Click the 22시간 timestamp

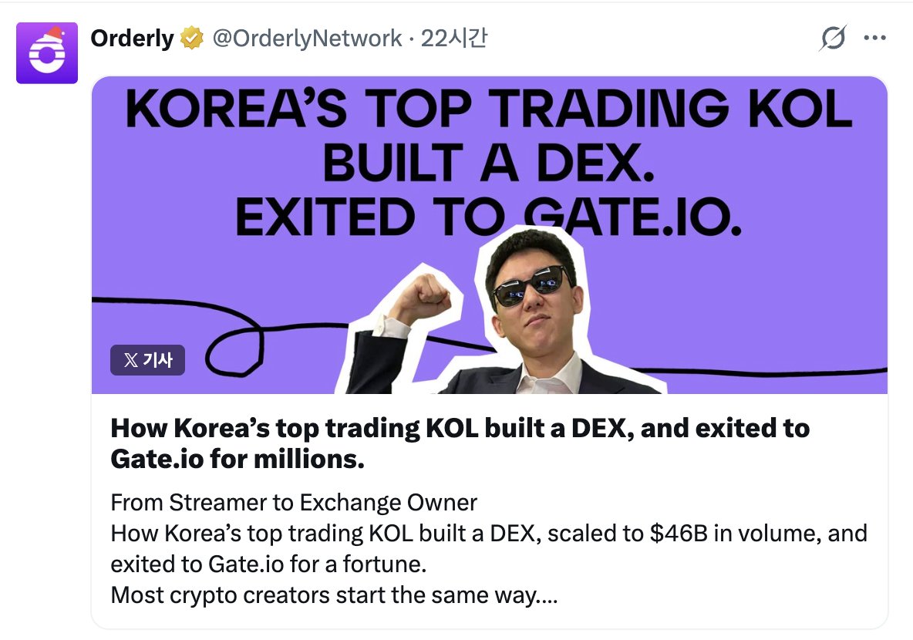[454, 38]
